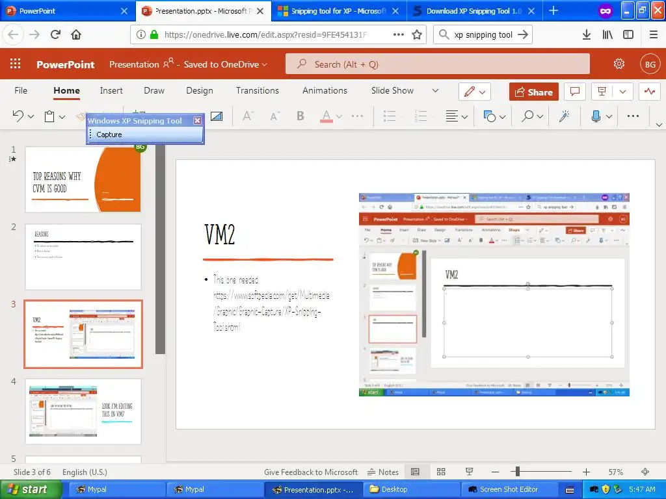Switch to the Draw tab
This screenshot has width=666, height=499.
coord(153,90)
